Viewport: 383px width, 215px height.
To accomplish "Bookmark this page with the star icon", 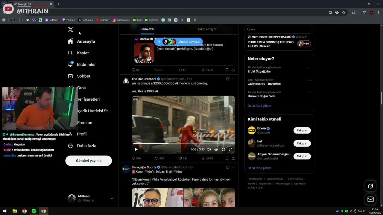I will [344, 13].
